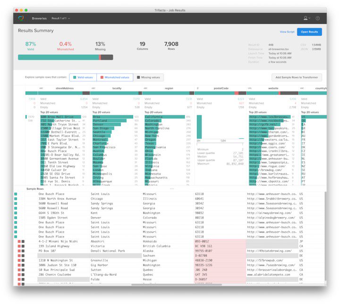Viewport: 340px width, 305px height.
Task: Open the user account menu icon
Action: click(x=306, y=18)
